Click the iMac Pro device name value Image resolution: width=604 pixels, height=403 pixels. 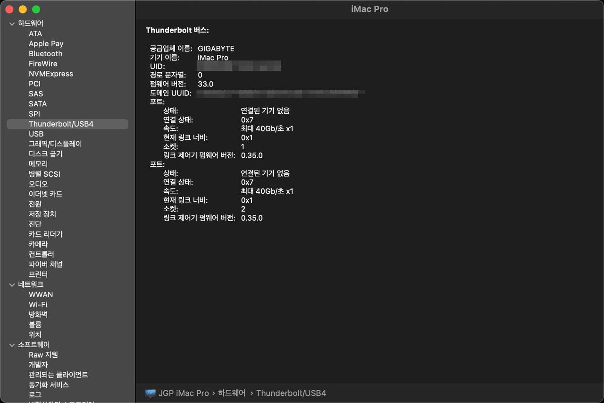(213, 58)
